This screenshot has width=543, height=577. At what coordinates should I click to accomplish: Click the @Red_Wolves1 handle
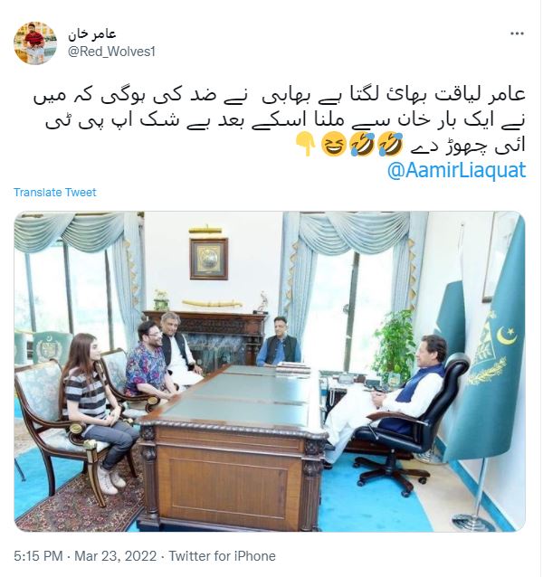tap(111, 52)
